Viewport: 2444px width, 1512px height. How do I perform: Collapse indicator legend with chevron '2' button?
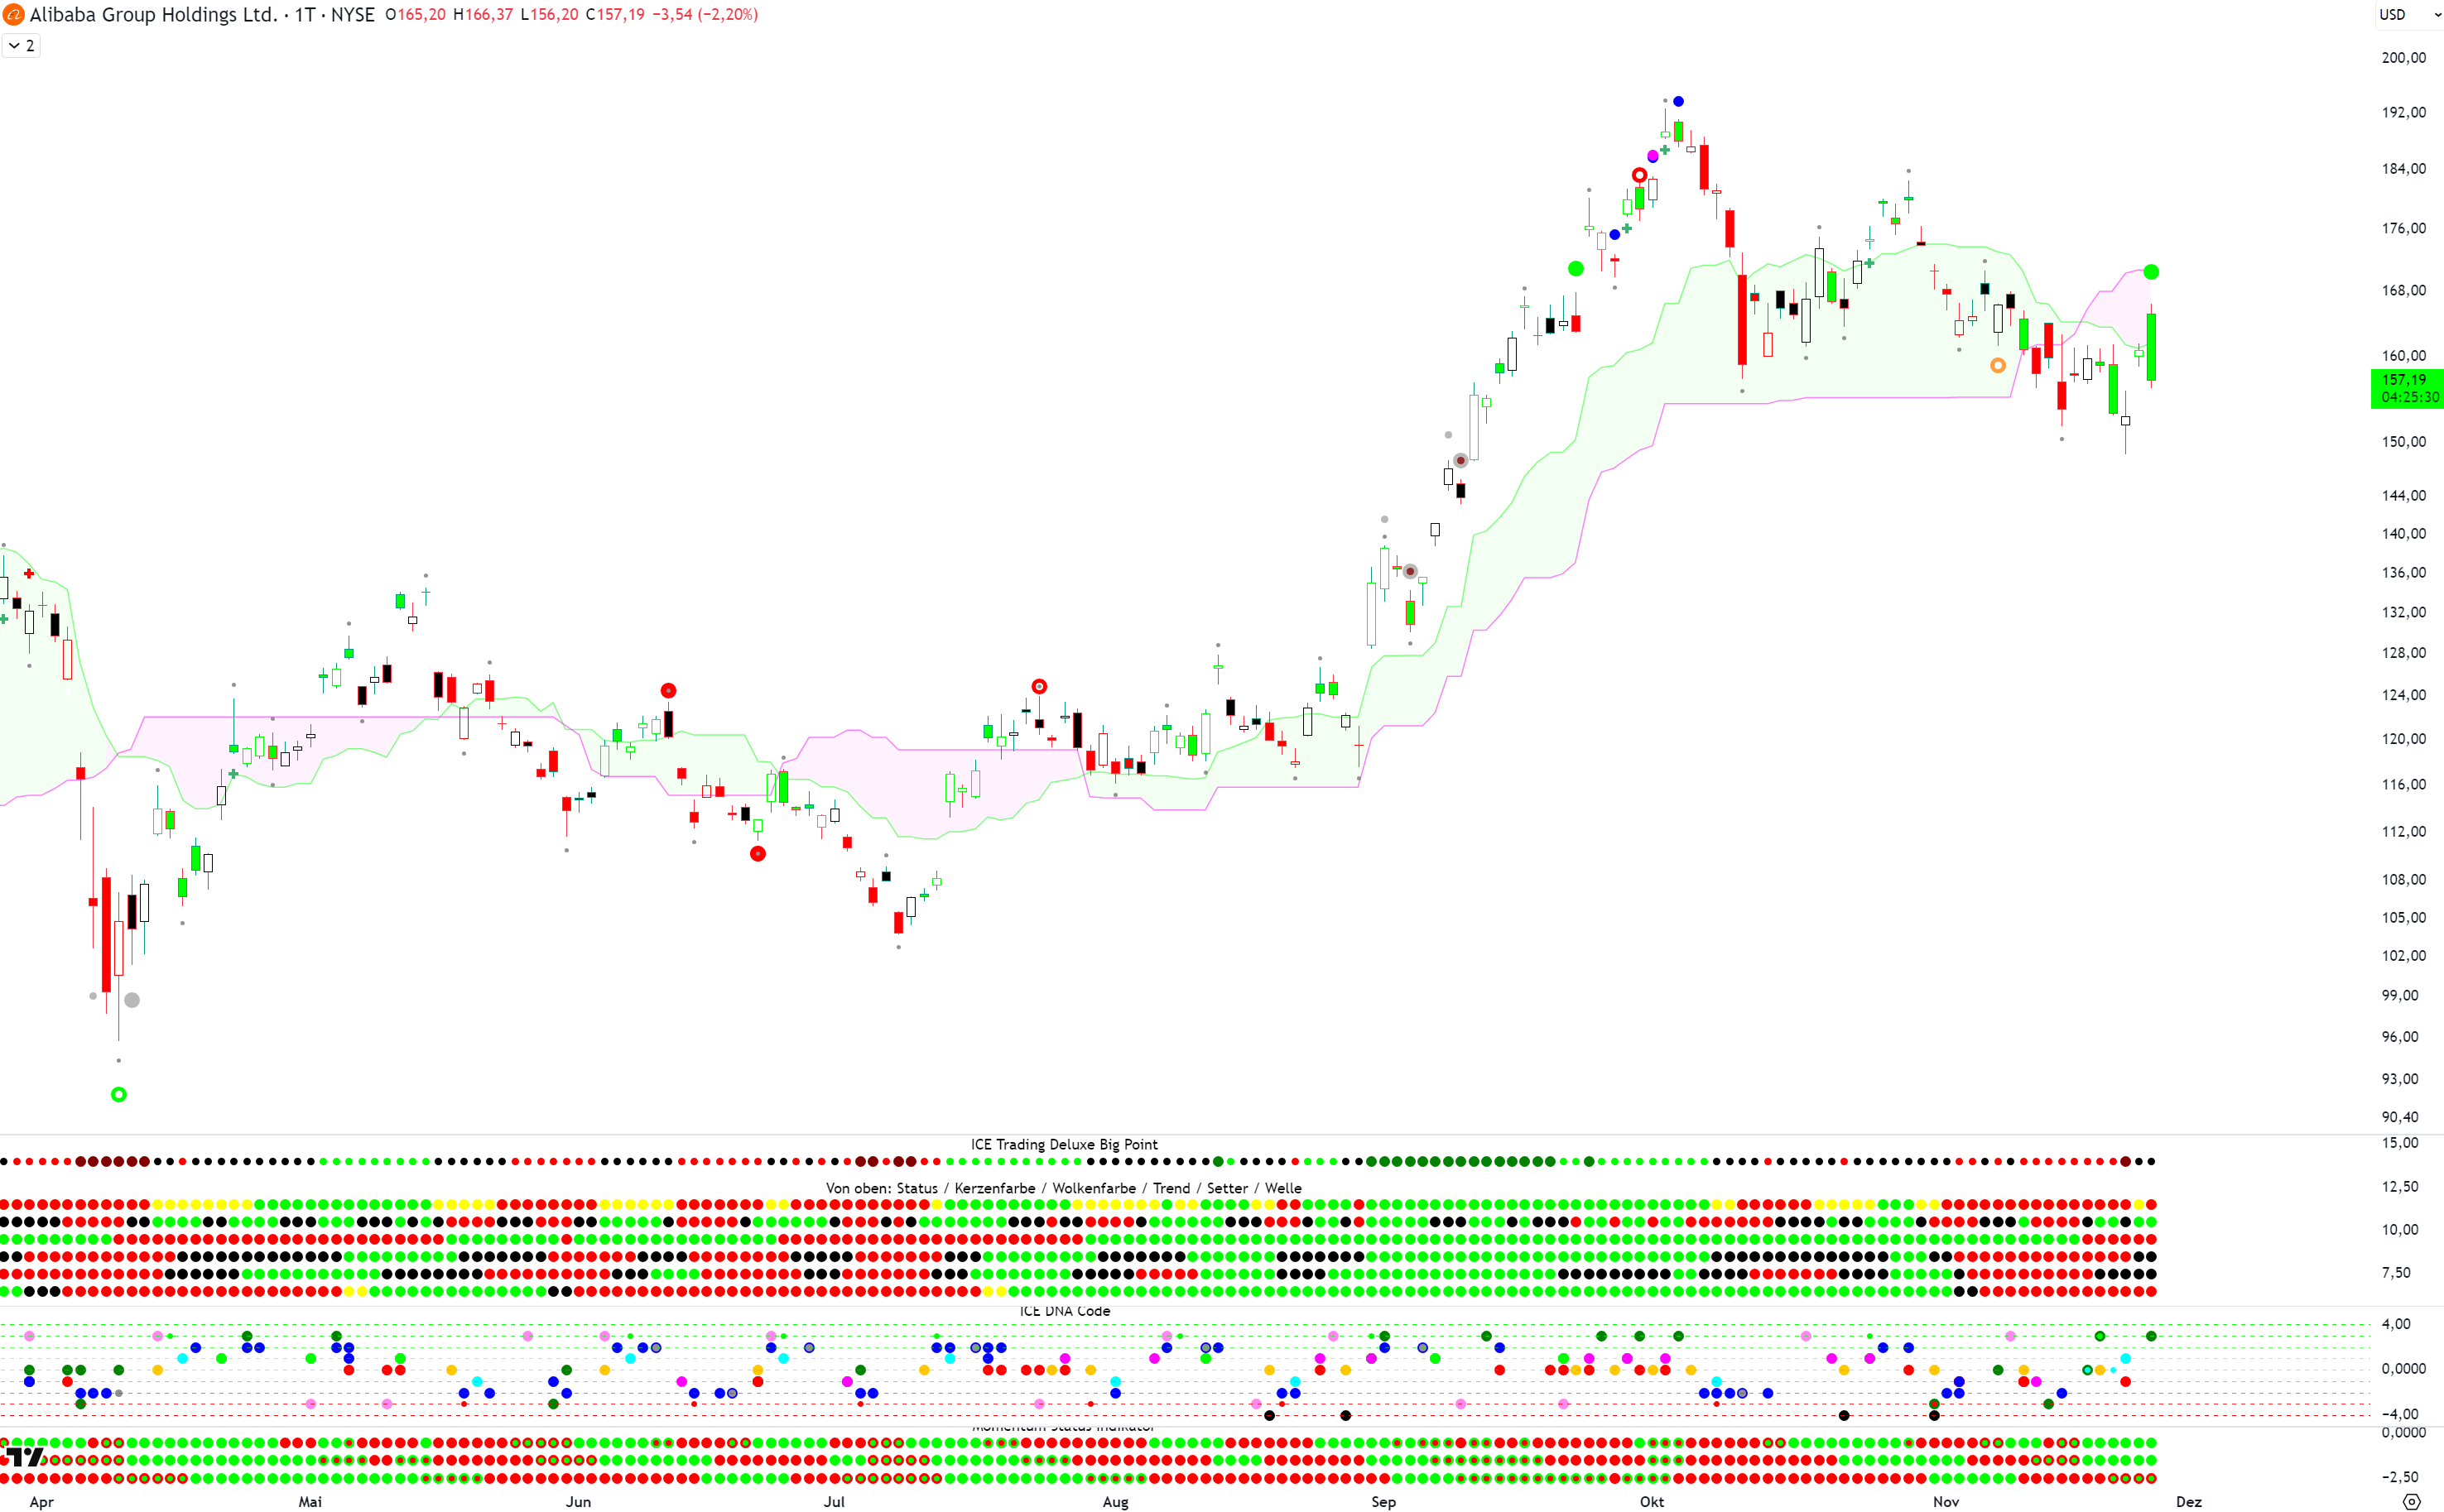[x=21, y=46]
